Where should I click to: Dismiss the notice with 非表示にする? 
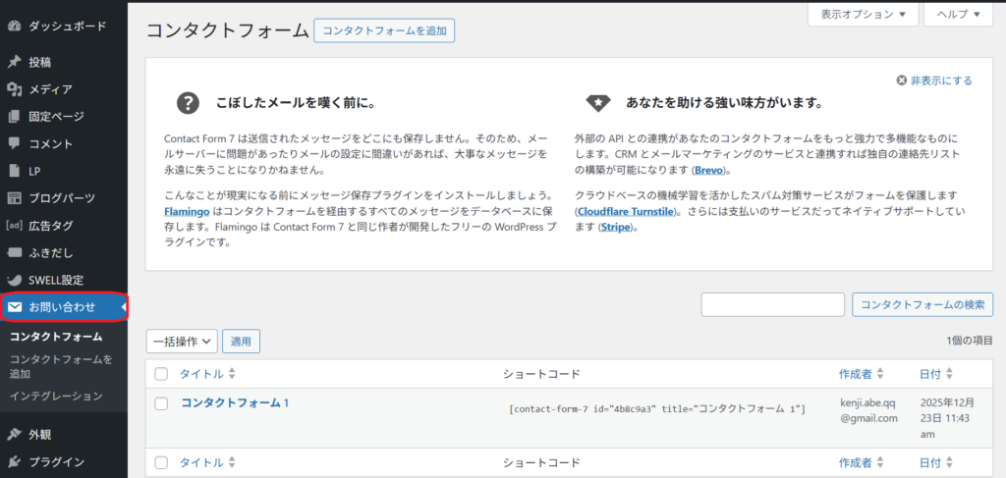(x=934, y=80)
